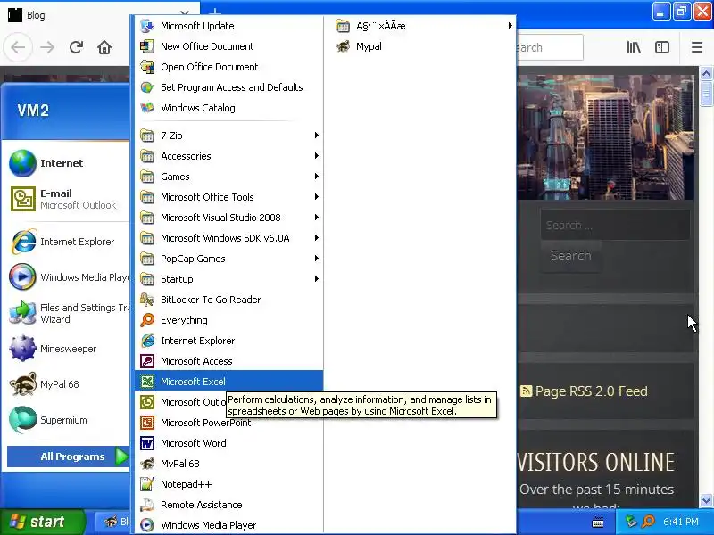714x535 pixels.
Task: Click the Windows start button
Action: 43,522
